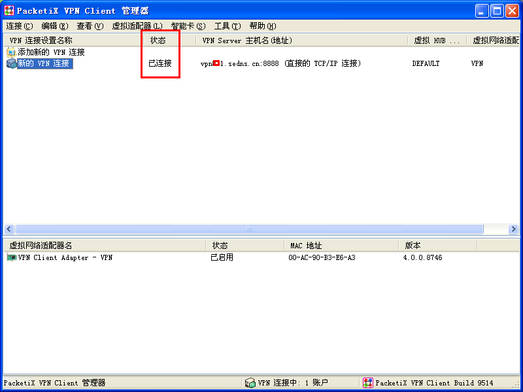This screenshot has width=523, height=392.
Task: Click the PacketiX app icon in title bar
Action: 9,10
